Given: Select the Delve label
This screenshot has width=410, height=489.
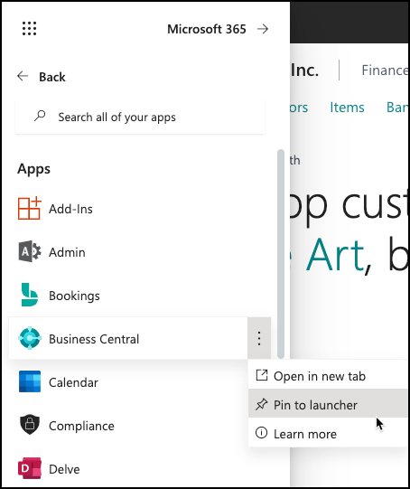Looking at the screenshot, I should (x=64, y=469).
